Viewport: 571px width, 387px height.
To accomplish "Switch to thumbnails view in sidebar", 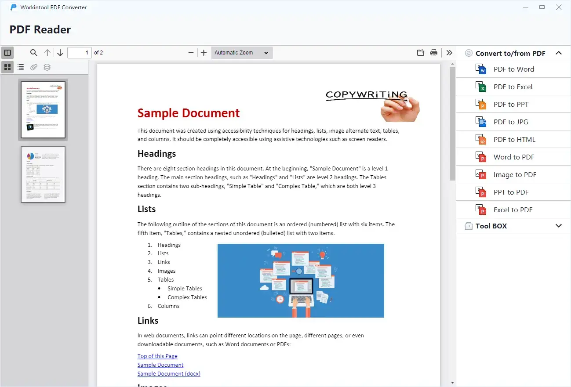I will coord(7,67).
